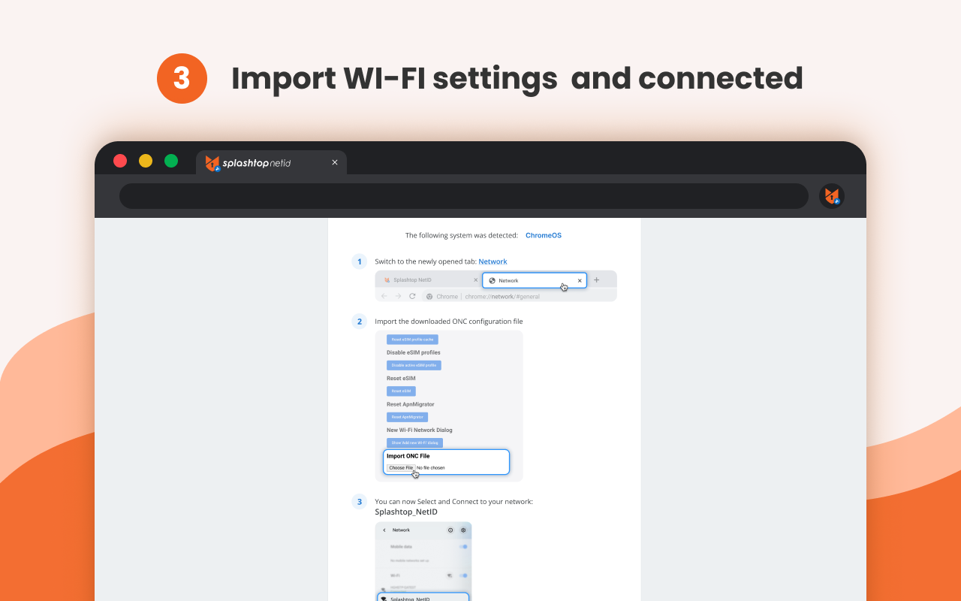Click the 'Reset ApnMigrator' section heading text
This screenshot has height=601, width=961.
click(x=411, y=404)
